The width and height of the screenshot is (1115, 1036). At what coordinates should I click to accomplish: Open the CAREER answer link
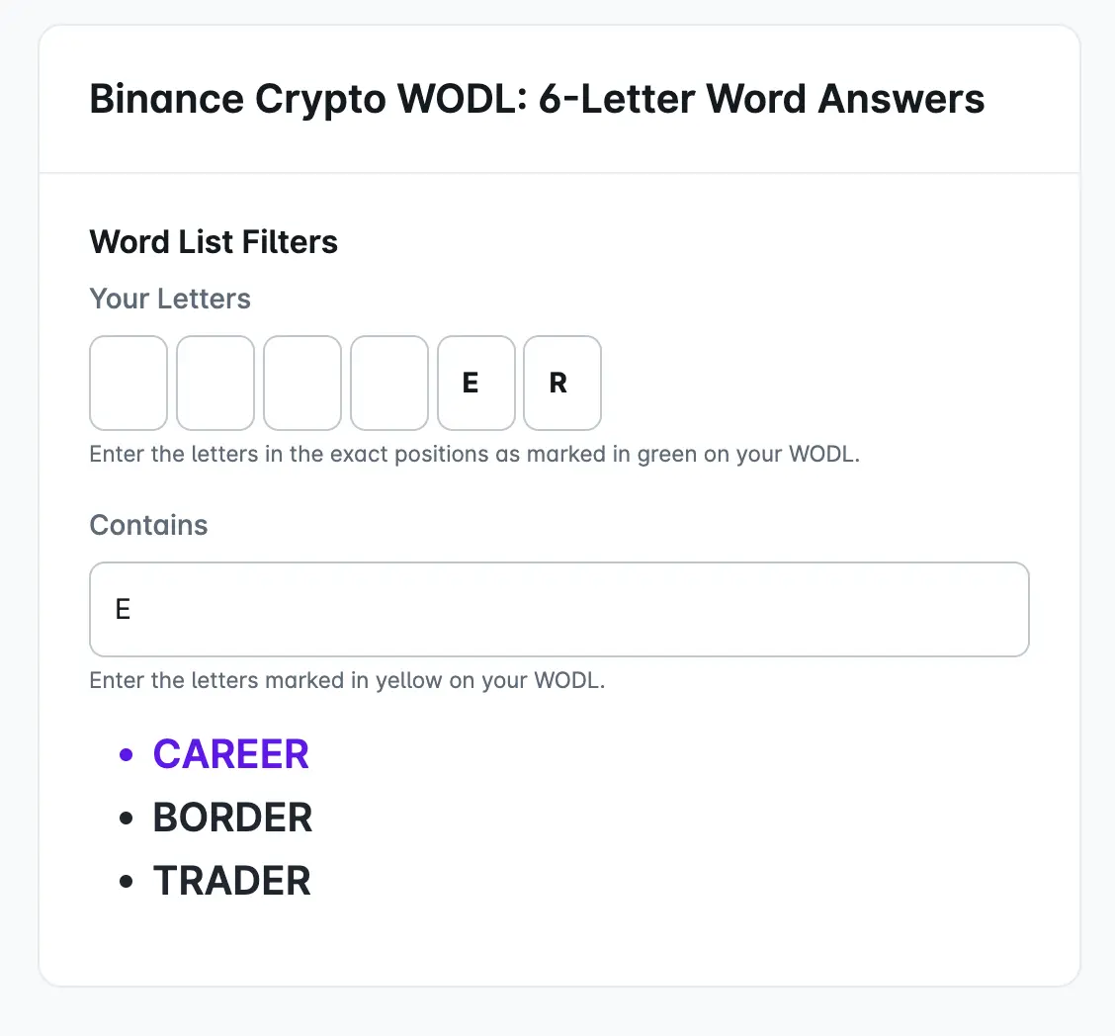230,754
